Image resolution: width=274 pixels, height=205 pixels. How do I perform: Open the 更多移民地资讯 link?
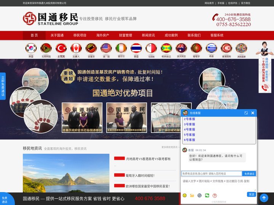(x=170, y=147)
